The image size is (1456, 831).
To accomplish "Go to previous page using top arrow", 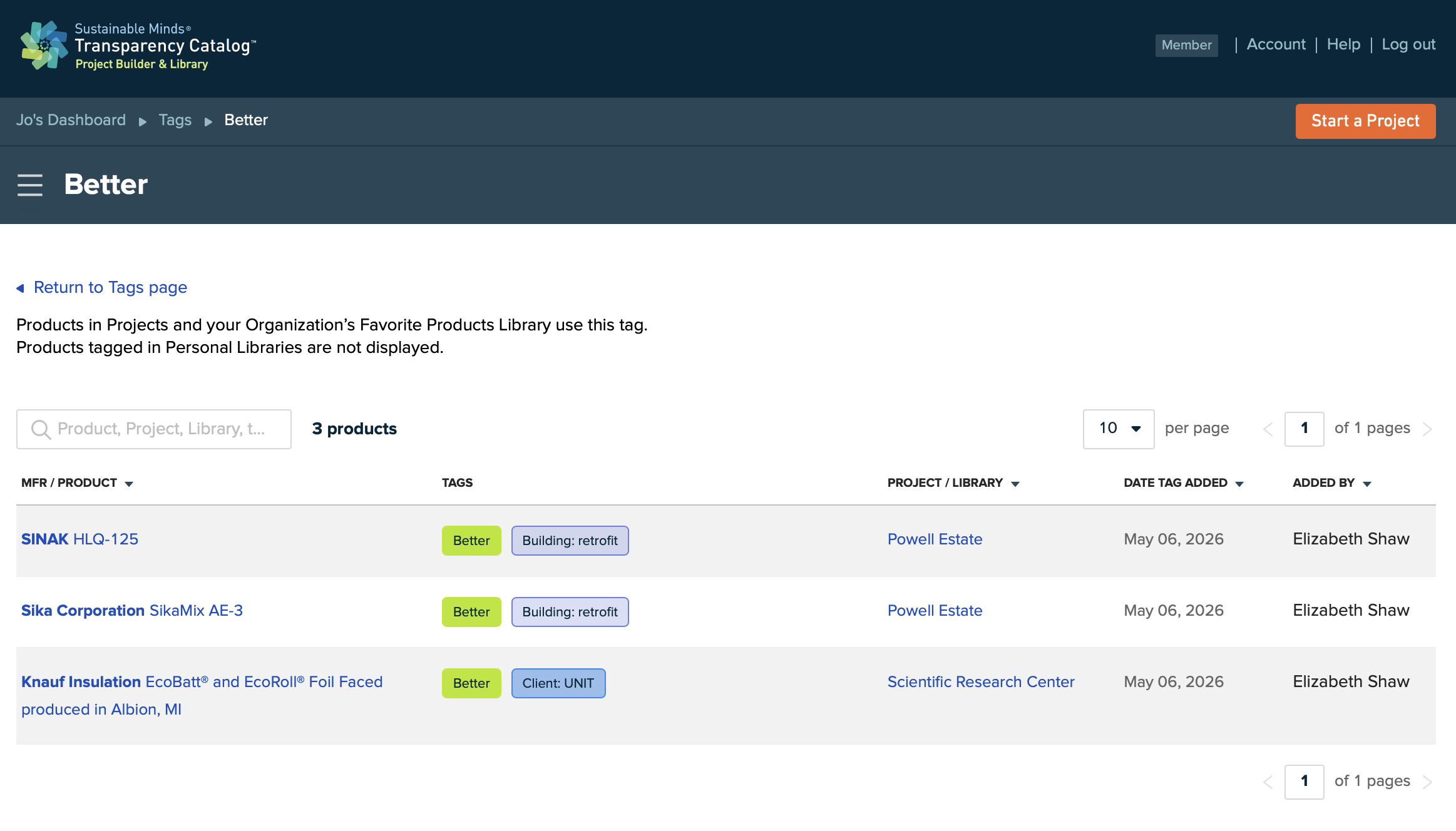I will tap(1268, 429).
